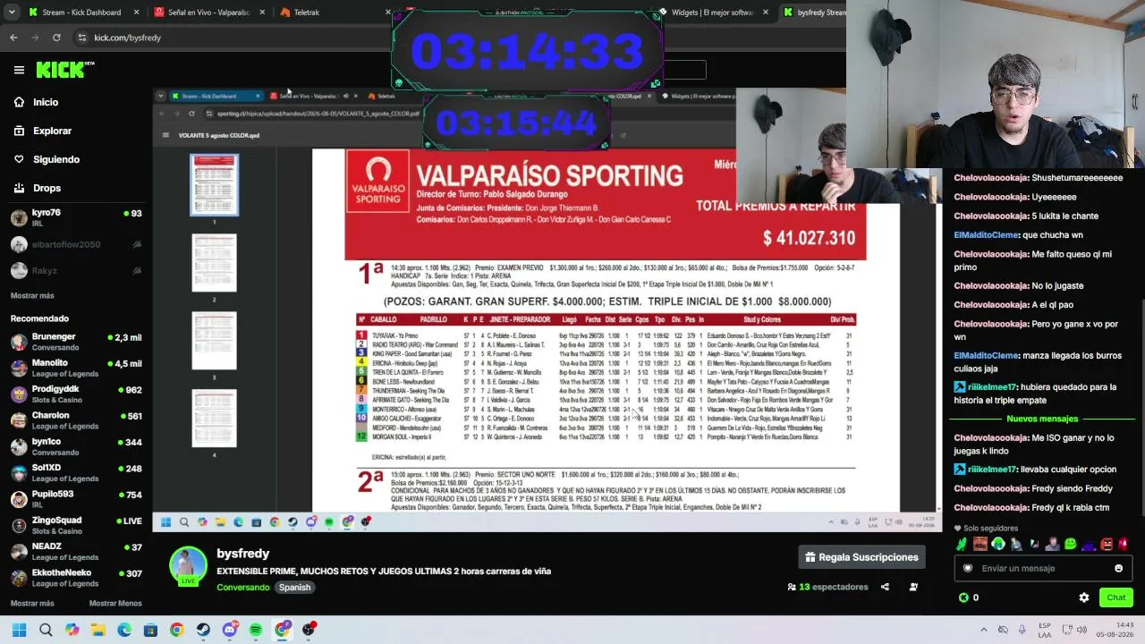This screenshot has height=644, width=1145.
Task: Go back in the browser
Action: [x=13, y=38]
